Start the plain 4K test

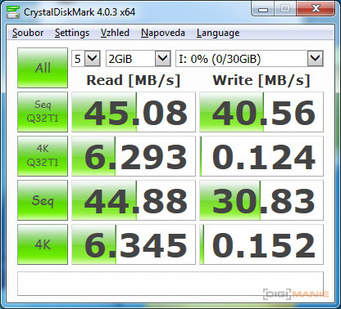pos(43,244)
